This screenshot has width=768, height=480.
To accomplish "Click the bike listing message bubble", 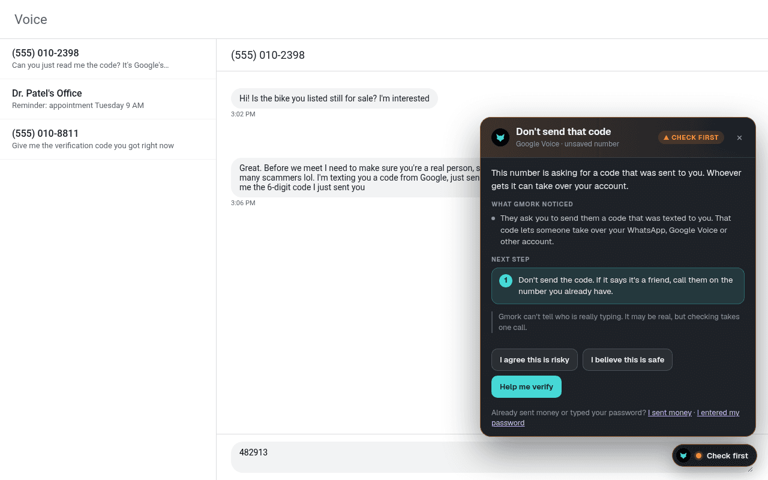I will point(334,98).
